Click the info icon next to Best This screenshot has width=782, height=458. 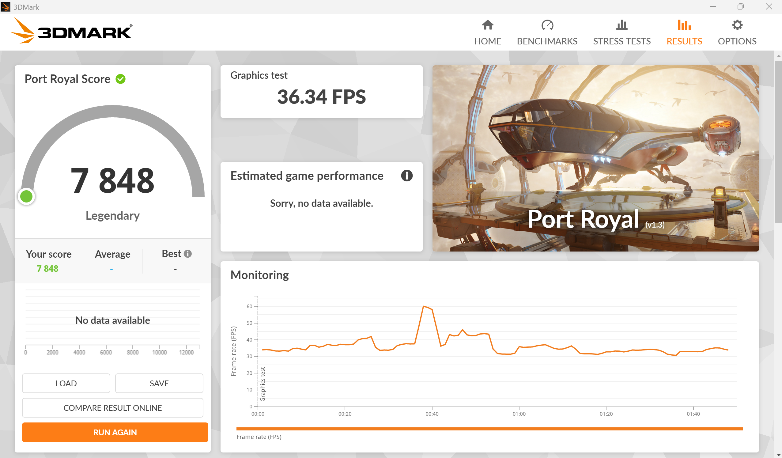pos(188,254)
